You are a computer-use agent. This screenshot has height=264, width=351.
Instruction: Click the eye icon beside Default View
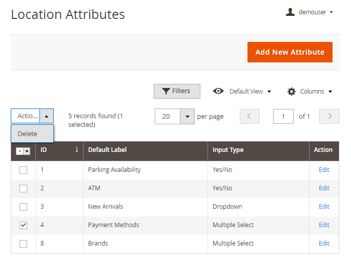tap(218, 91)
